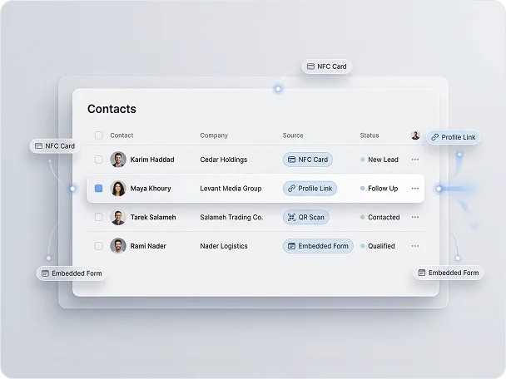This screenshot has height=379, width=506.
Task: Tick the Rami Nader checkbox
Action: point(98,246)
